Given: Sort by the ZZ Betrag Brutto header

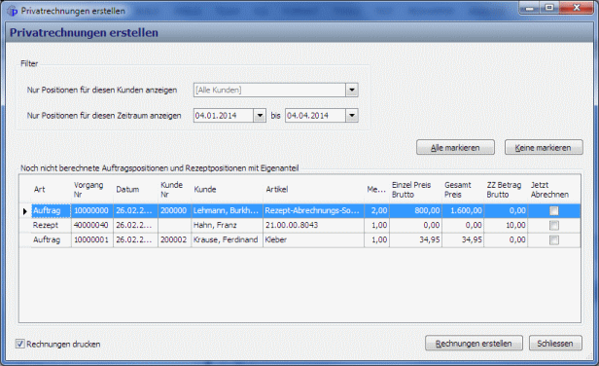Looking at the screenshot, I should pyautogui.click(x=506, y=189).
